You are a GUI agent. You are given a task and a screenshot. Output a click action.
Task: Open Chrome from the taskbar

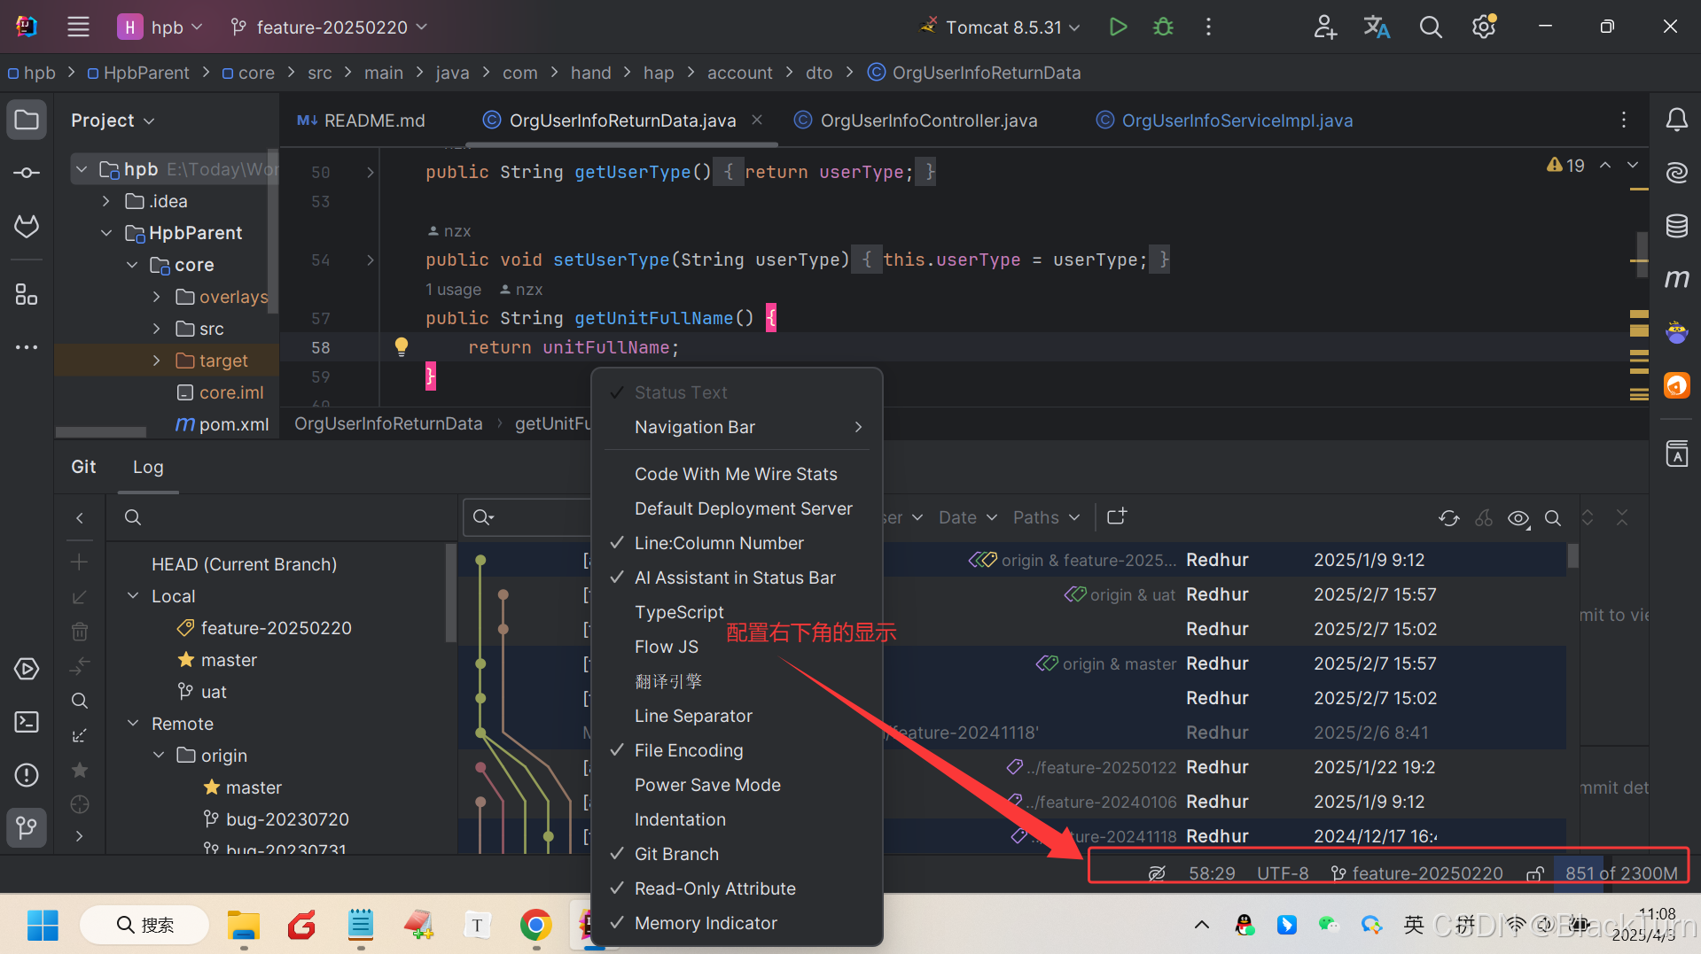pos(535,926)
